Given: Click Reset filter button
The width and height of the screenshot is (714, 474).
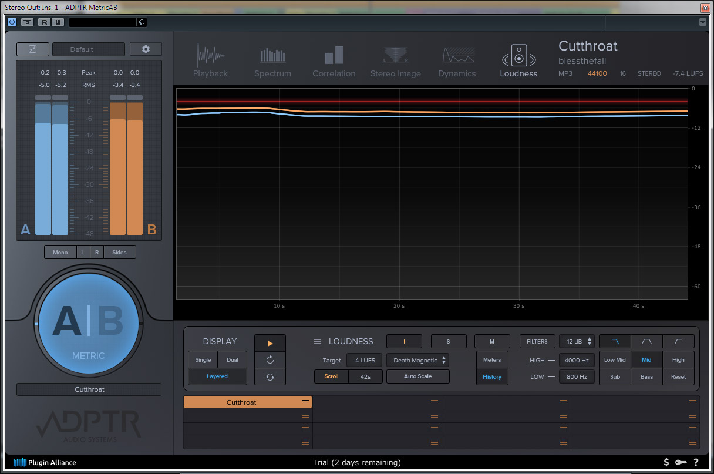Looking at the screenshot, I should (x=678, y=377).
